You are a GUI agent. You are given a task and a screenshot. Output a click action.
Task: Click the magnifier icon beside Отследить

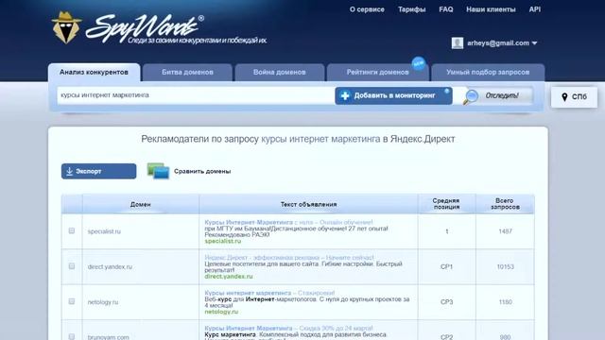click(471, 96)
